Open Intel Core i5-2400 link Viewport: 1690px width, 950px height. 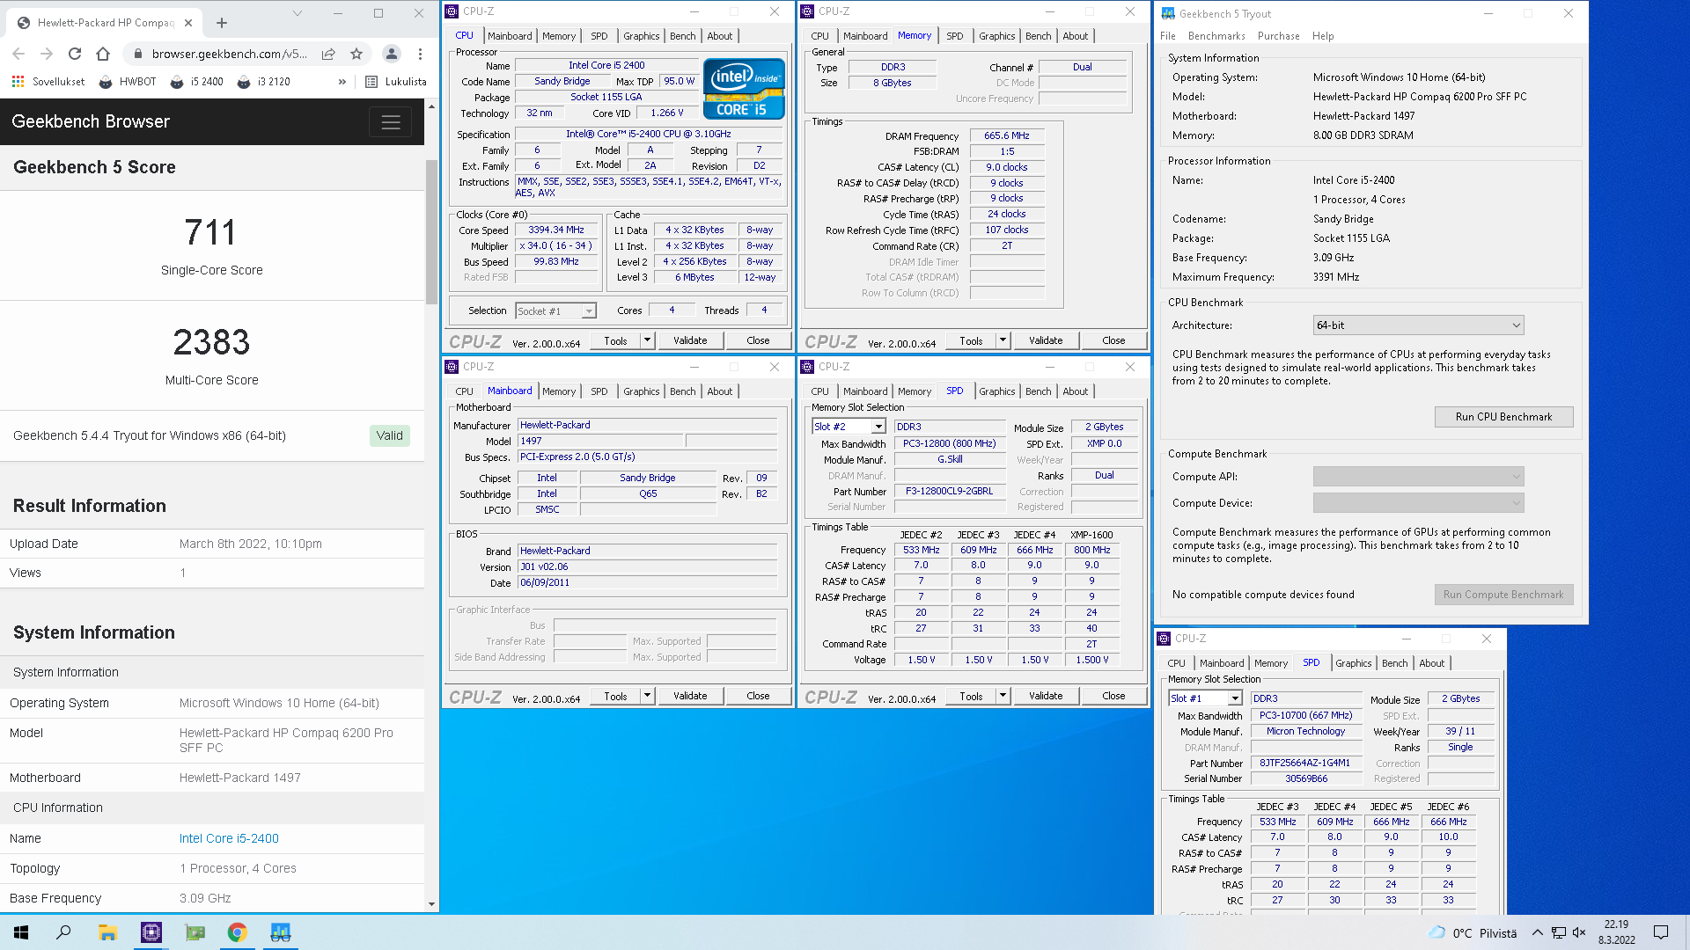229,838
